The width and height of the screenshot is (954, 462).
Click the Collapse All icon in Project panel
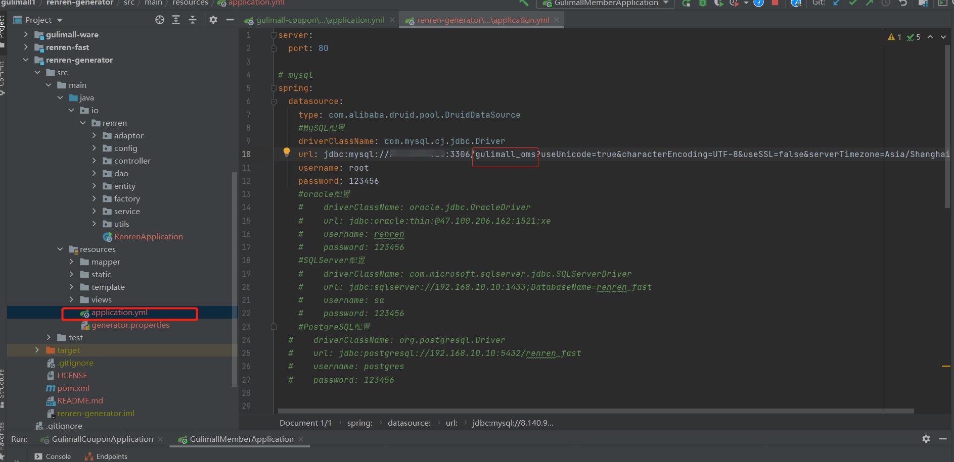(193, 20)
